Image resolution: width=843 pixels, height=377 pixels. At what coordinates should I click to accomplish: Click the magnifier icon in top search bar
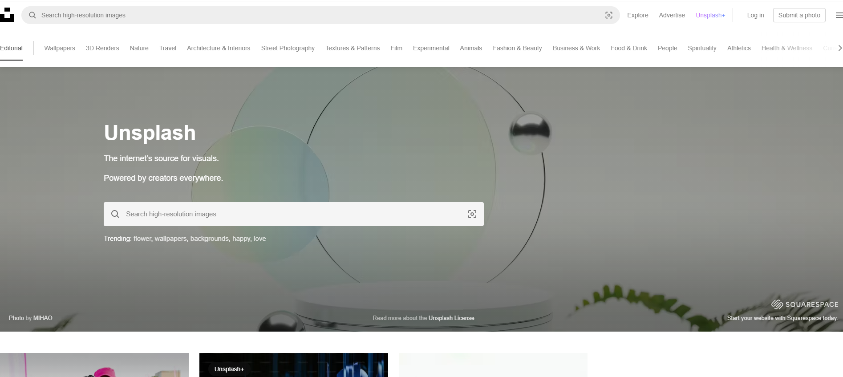point(32,15)
